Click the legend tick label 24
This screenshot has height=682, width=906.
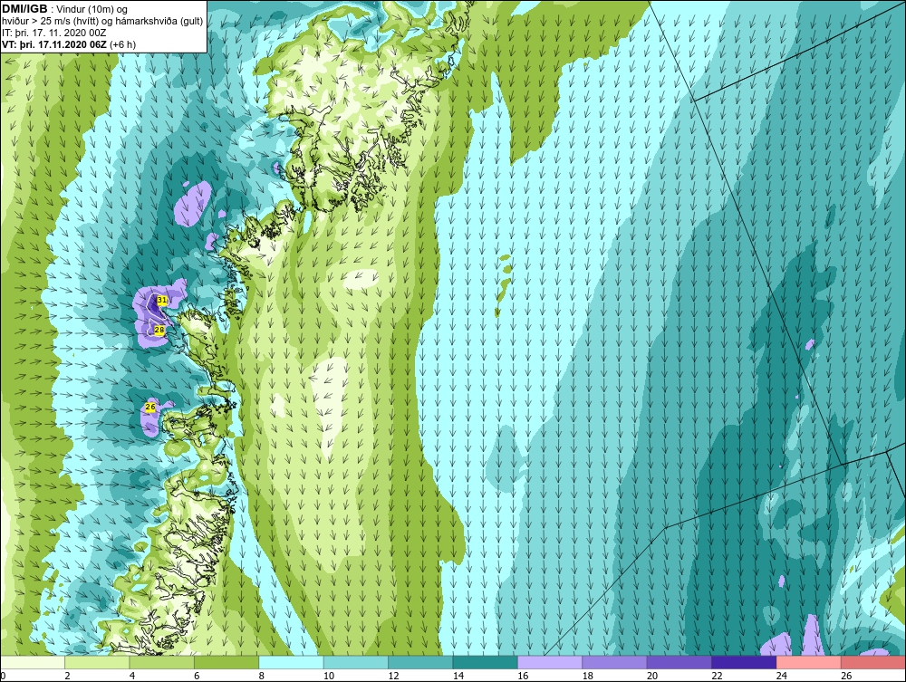[782, 676]
